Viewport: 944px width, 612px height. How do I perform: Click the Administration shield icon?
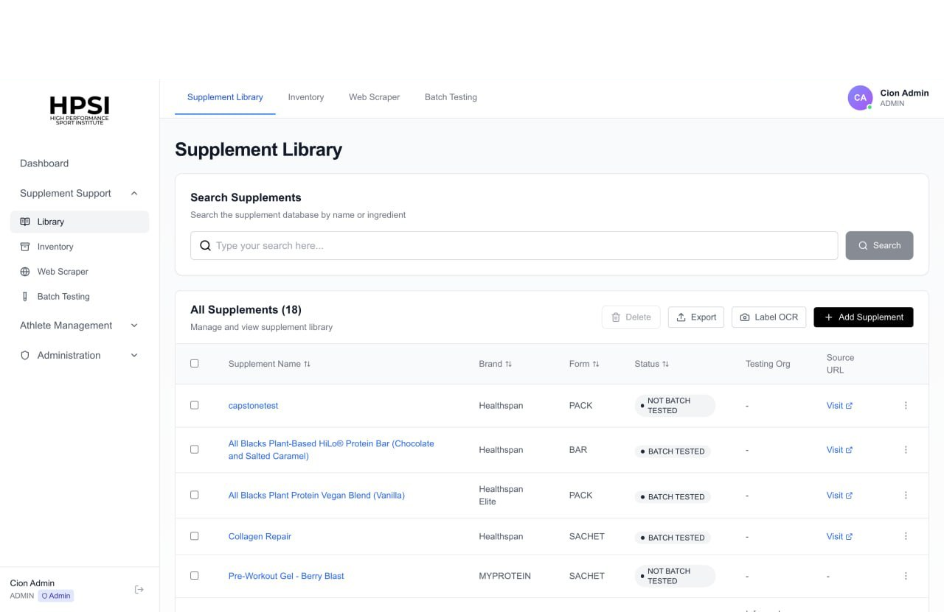(25, 355)
